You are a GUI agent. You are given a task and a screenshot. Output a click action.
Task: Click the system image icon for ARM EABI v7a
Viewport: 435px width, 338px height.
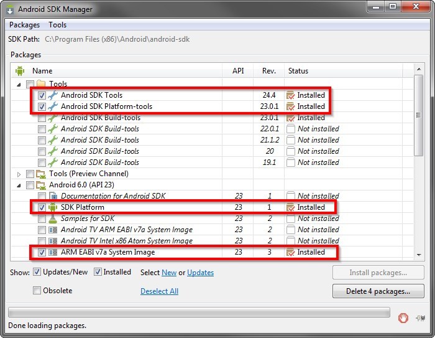53,252
